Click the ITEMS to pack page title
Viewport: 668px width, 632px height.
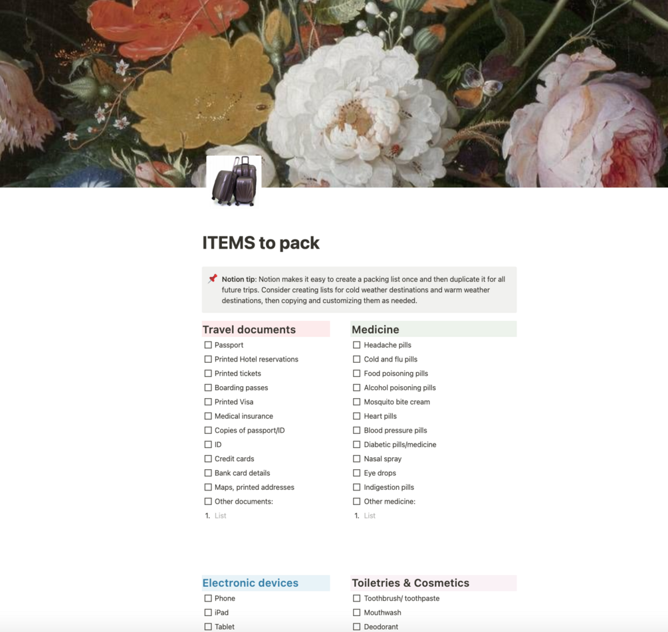point(261,243)
